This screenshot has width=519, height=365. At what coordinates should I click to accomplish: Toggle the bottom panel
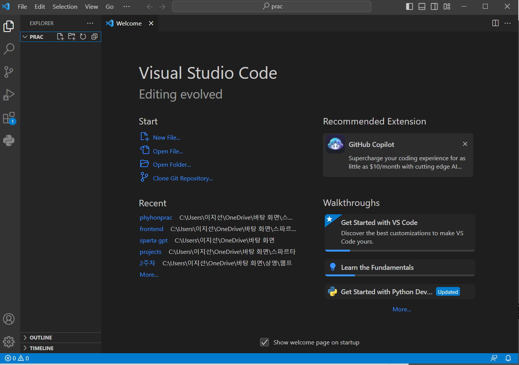click(x=422, y=6)
